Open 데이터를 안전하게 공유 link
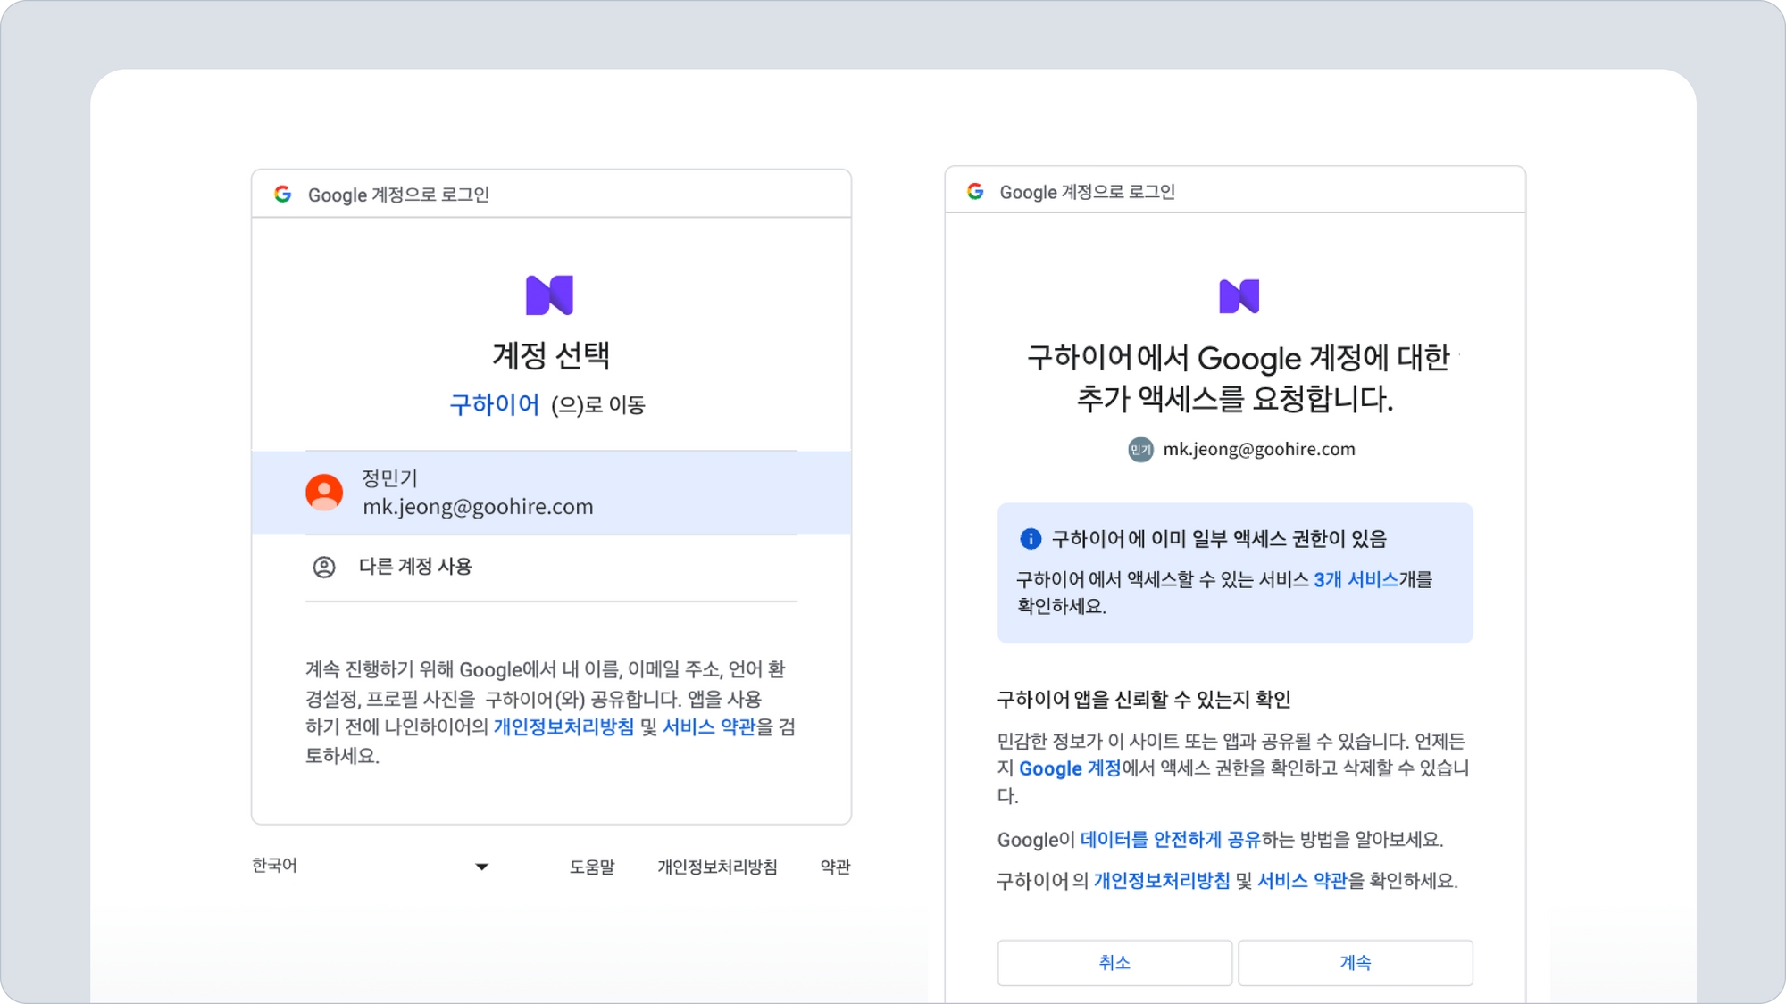The width and height of the screenshot is (1786, 1004). pyautogui.click(x=1170, y=839)
